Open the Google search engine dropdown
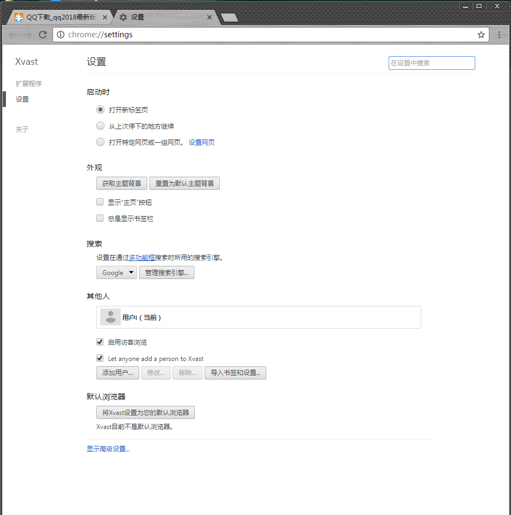Viewport: 511px width, 515px height. [x=116, y=273]
